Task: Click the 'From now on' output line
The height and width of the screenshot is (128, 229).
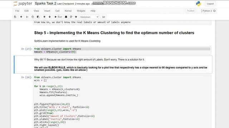Action: point(82,22)
